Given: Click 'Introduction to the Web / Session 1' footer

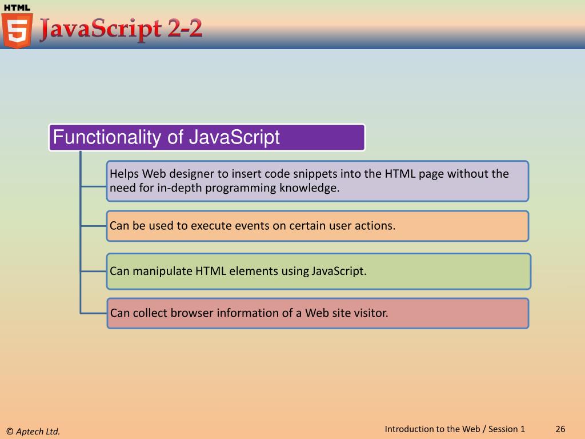Looking at the screenshot, I should pyautogui.click(x=455, y=429).
